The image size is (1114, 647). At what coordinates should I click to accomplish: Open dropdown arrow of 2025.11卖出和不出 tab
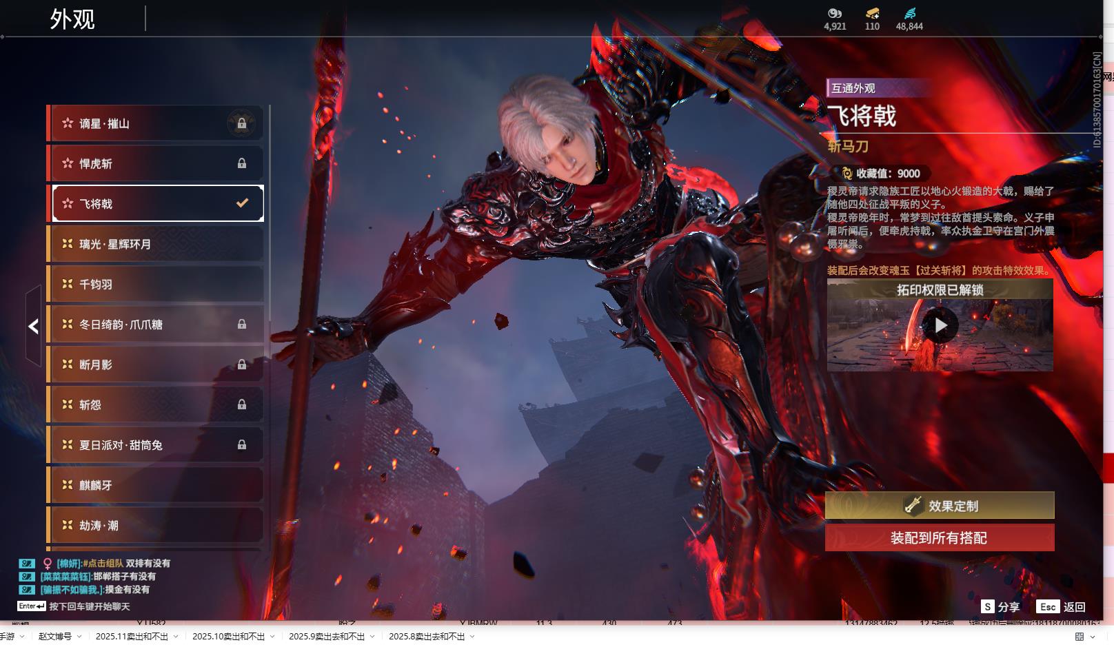pyautogui.click(x=176, y=637)
